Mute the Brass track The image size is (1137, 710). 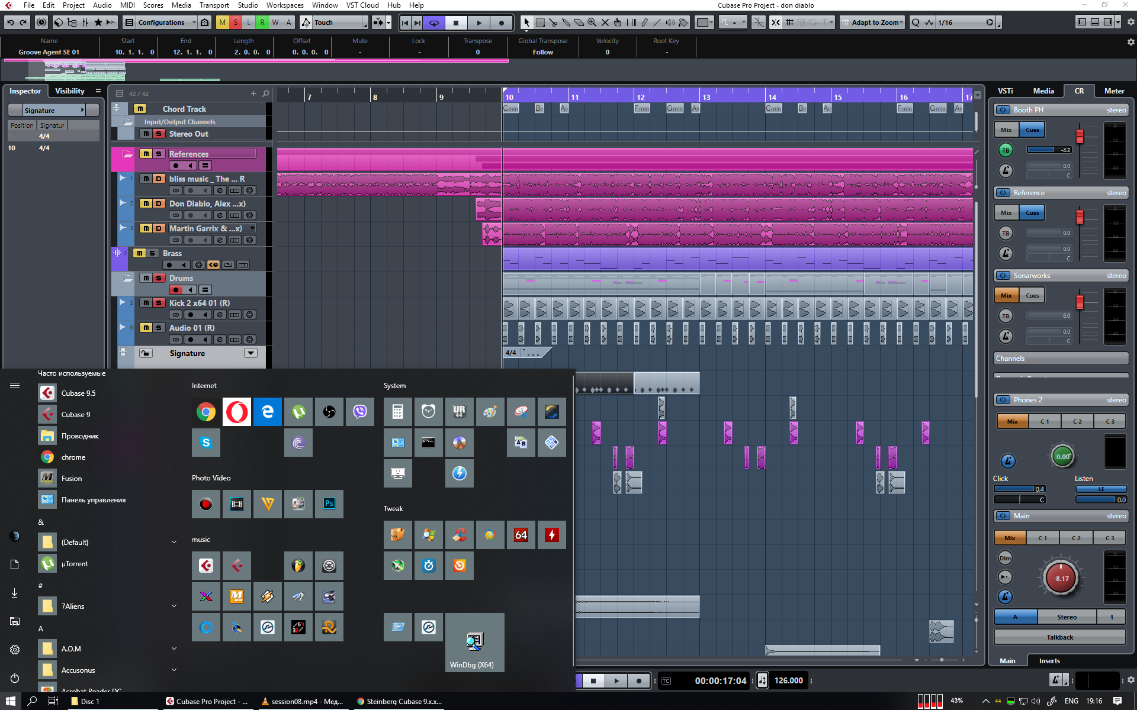[139, 253]
